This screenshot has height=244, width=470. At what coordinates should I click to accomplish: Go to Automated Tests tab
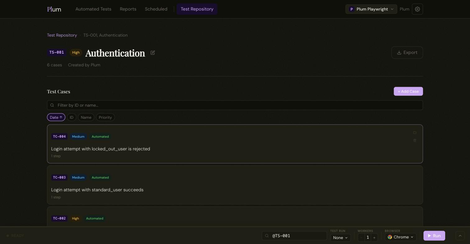[x=93, y=9]
